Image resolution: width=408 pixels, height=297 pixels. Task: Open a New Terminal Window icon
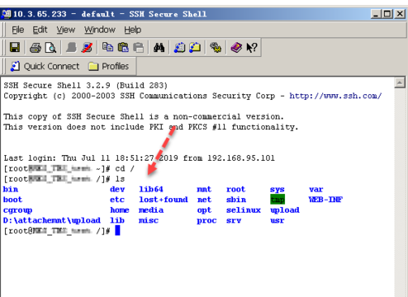click(x=179, y=48)
